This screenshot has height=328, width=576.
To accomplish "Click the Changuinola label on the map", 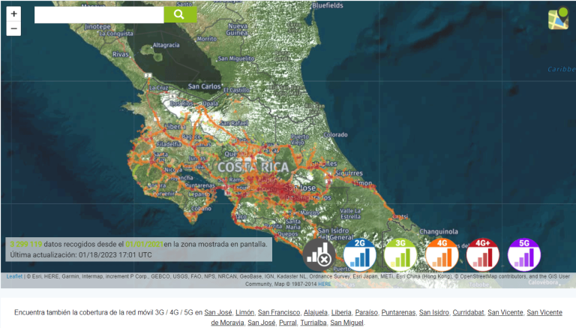I will coord(439,232).
